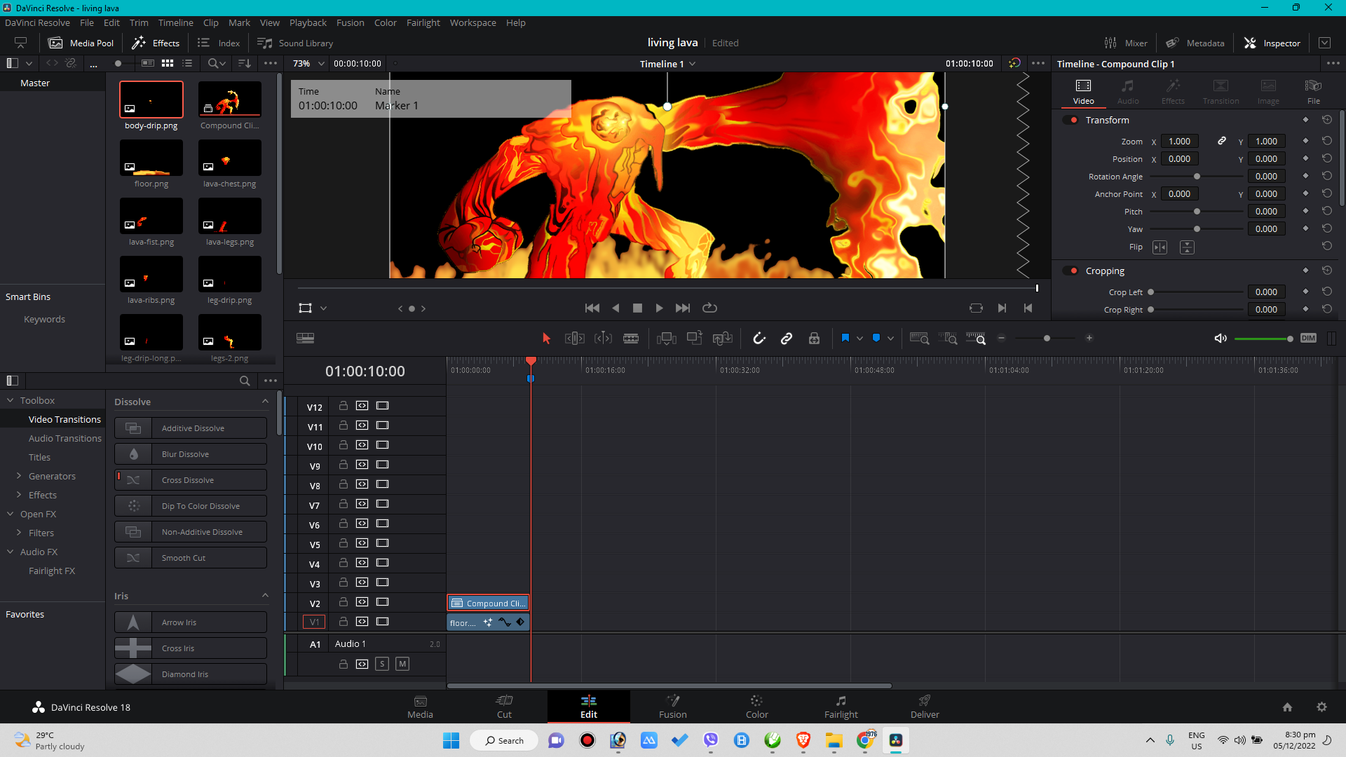Mute audio with the speaker icon
Viewport: 1346px width, 757px height.
[x=1221, y=339]
